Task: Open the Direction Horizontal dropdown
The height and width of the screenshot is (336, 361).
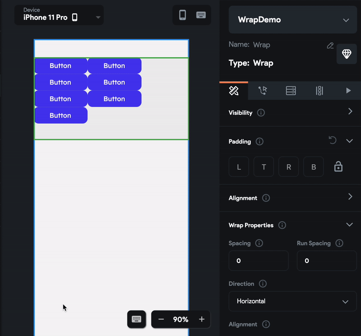Action: (x=292, y=301)
